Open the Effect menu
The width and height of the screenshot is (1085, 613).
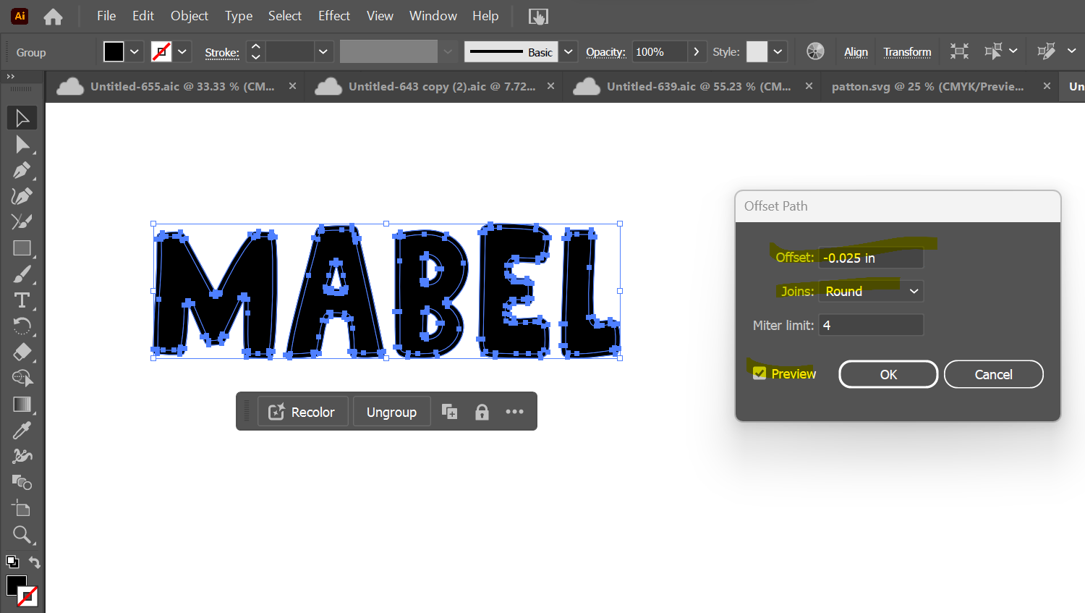pyautogui.click(x=333, y=15)
